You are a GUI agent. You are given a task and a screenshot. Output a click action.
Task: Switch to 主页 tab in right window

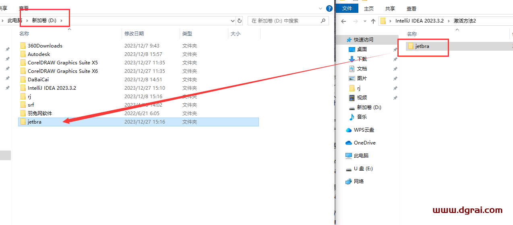click(x=368, y=8)
